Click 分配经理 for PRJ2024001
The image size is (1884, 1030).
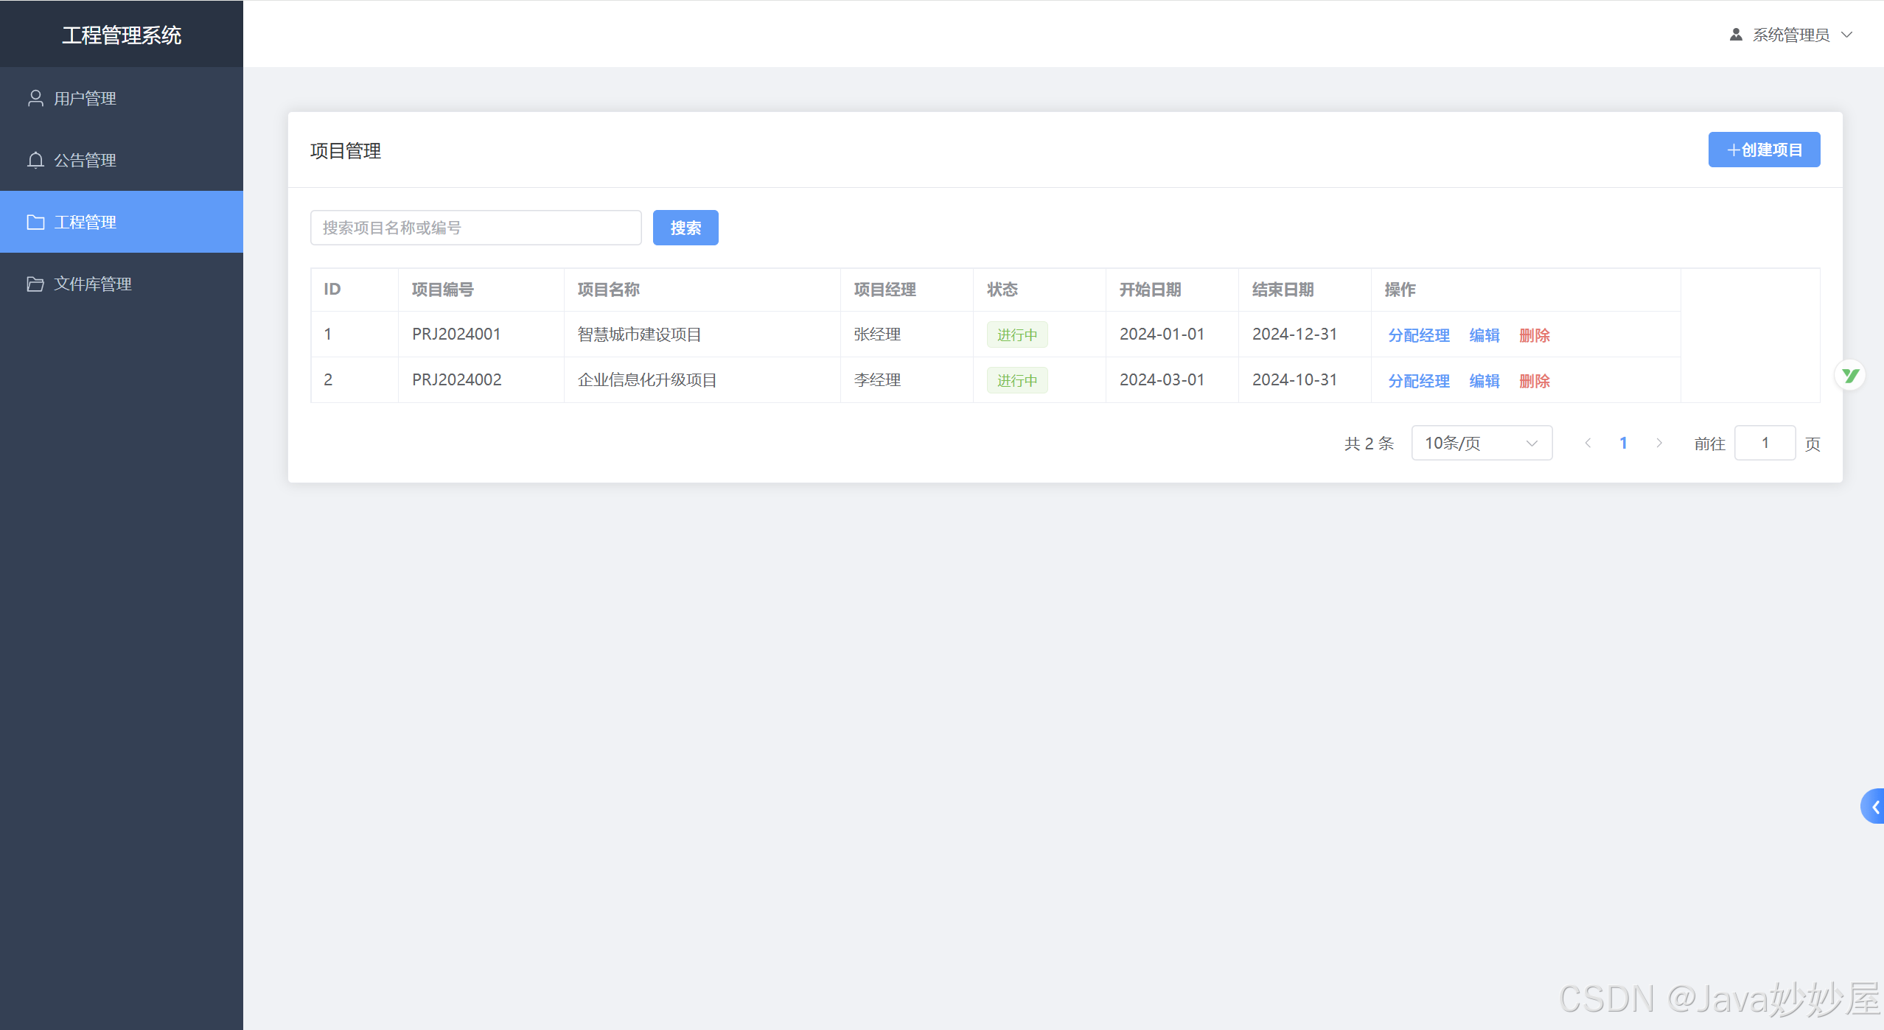(x=1419, y=335)
